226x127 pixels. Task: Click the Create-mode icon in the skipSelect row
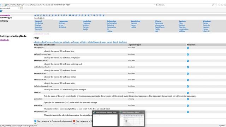tap(188, 112)
